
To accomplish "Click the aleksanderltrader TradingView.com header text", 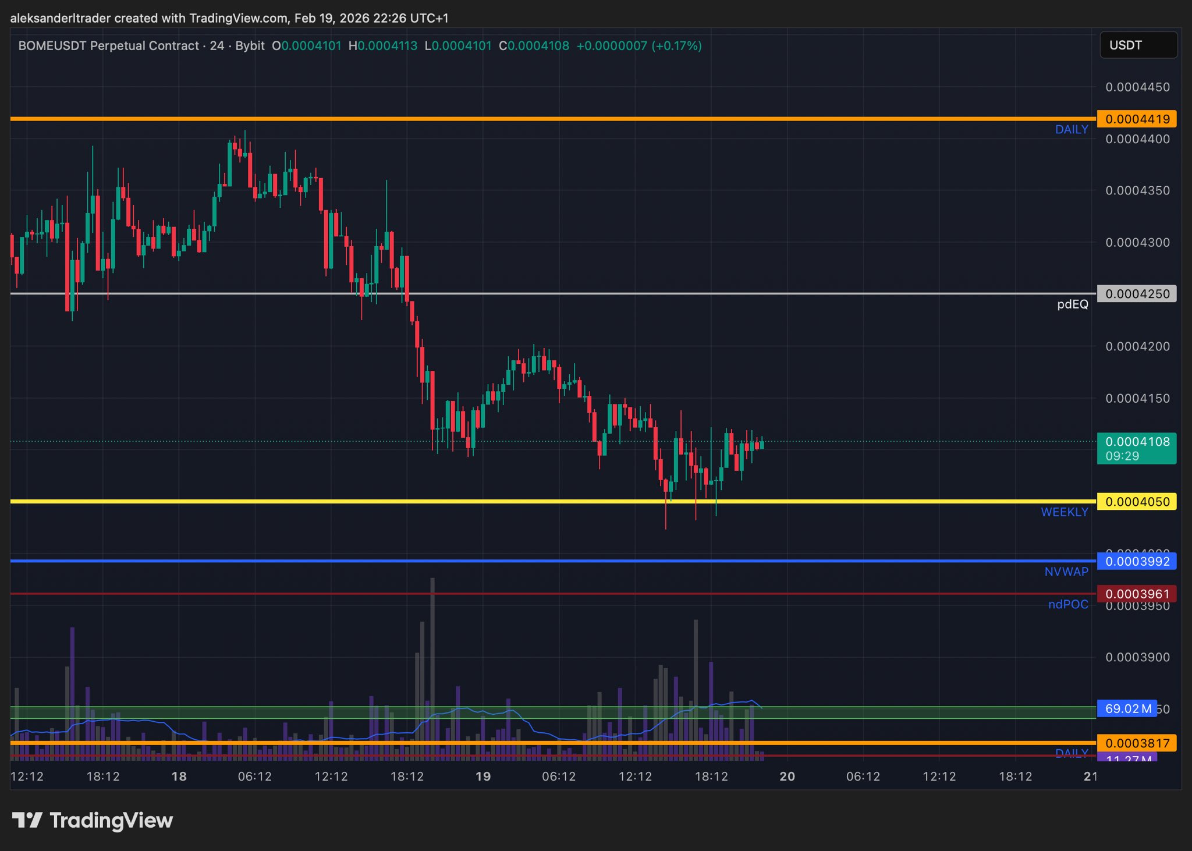I will [229, 18].
